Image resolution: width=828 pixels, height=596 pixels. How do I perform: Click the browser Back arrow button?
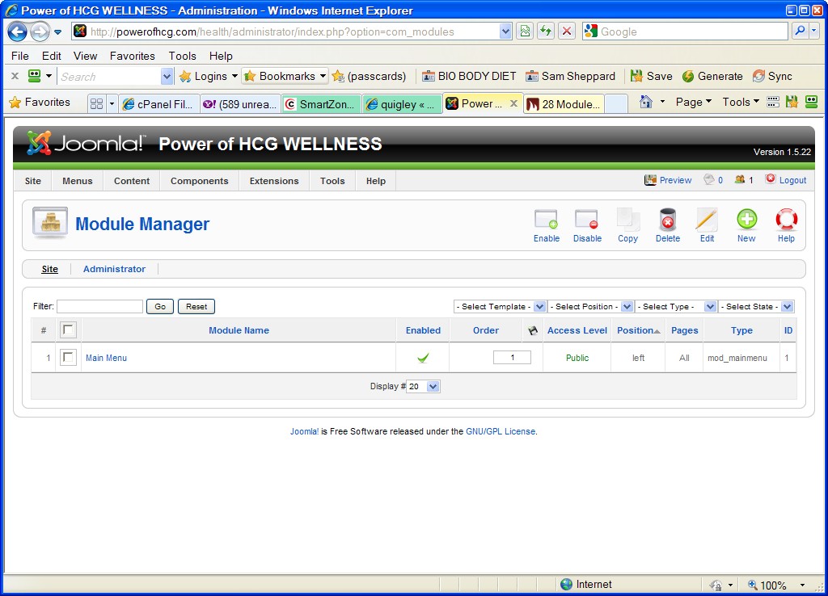[17, 31]
